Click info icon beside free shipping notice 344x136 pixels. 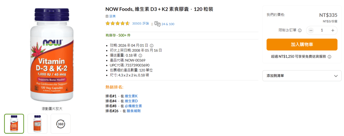click(x=330, y=57)
